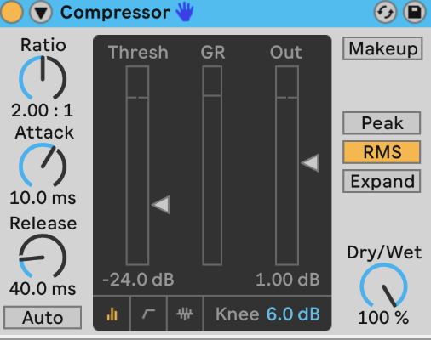The height and width of the screenshot is (340, 431).
Task: Collapse the Compressor with the triangle button
Action: point(41,13)
